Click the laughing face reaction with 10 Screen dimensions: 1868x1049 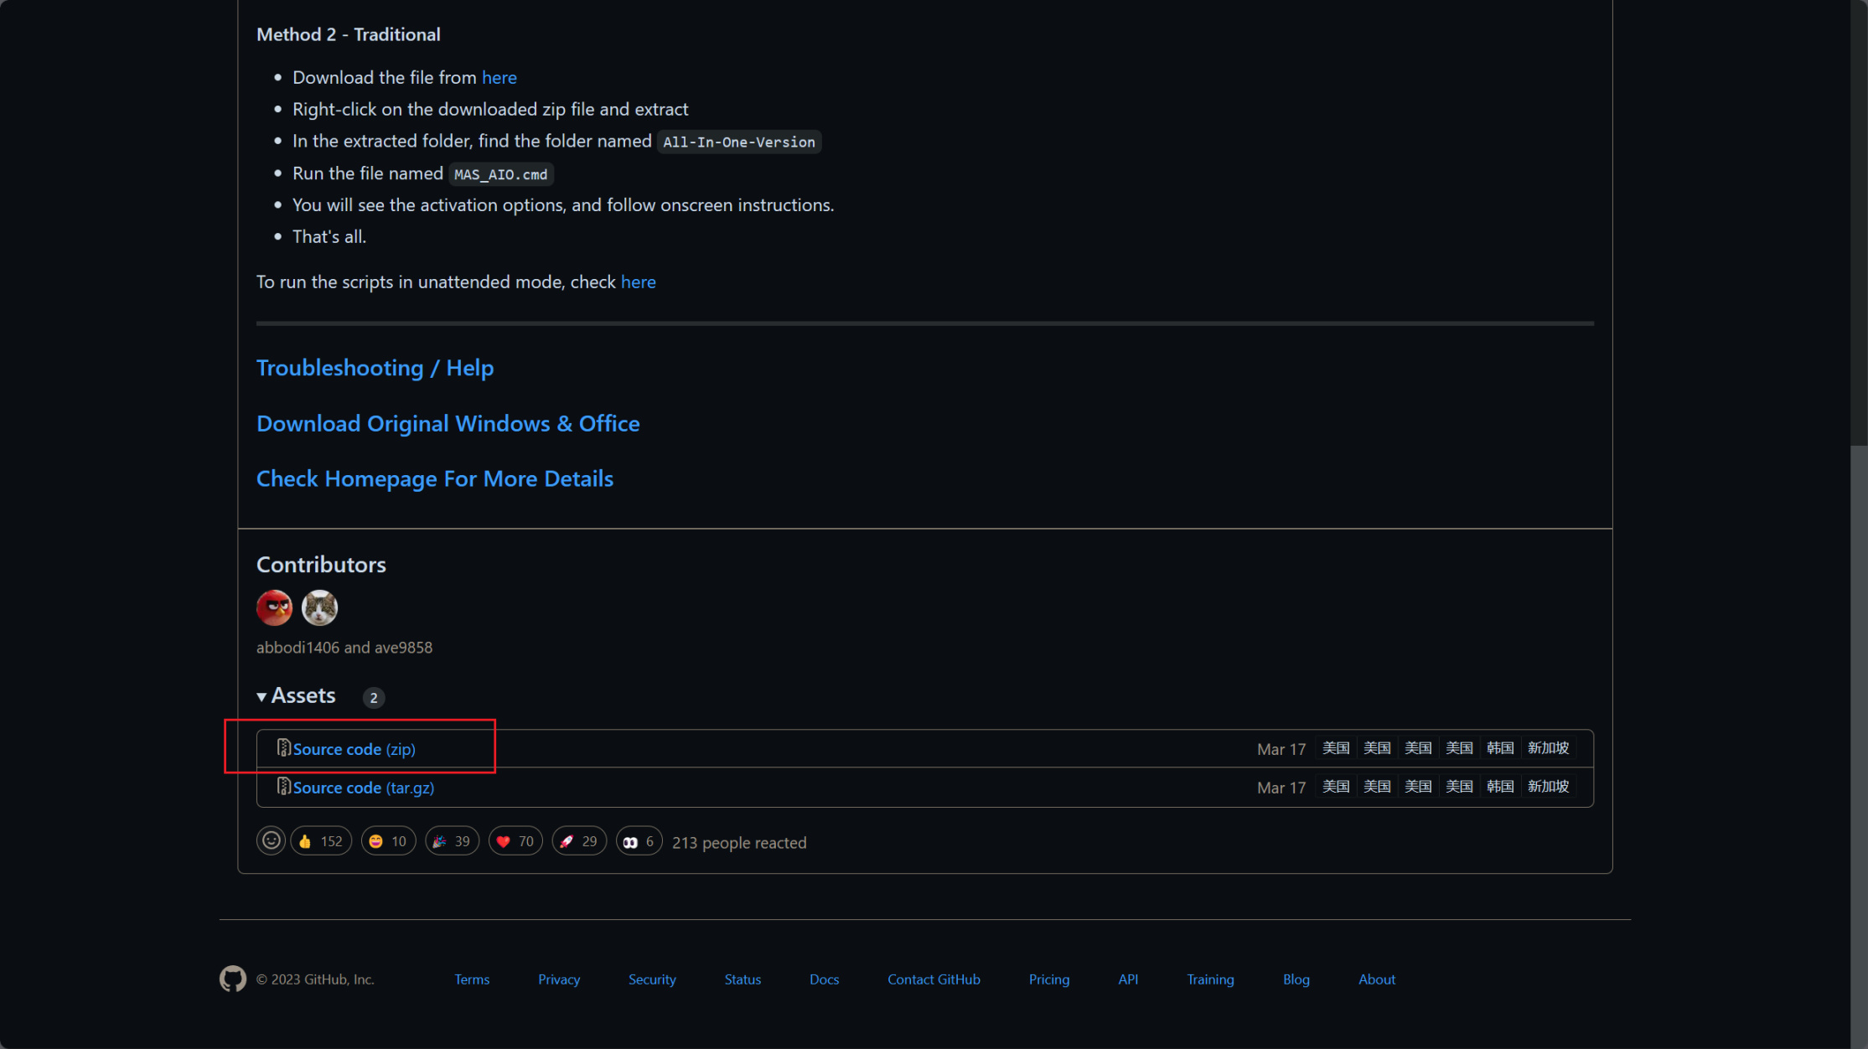pos(388,841)
